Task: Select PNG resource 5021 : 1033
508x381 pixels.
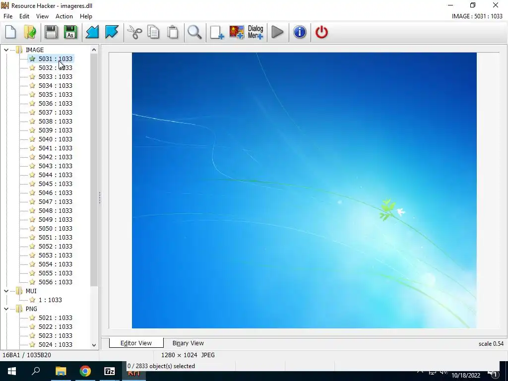Action: pos(56,318)
